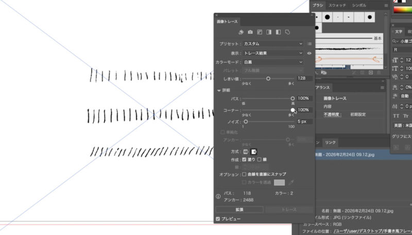
Task: Click コーナー slider handle
Action: 293,110
